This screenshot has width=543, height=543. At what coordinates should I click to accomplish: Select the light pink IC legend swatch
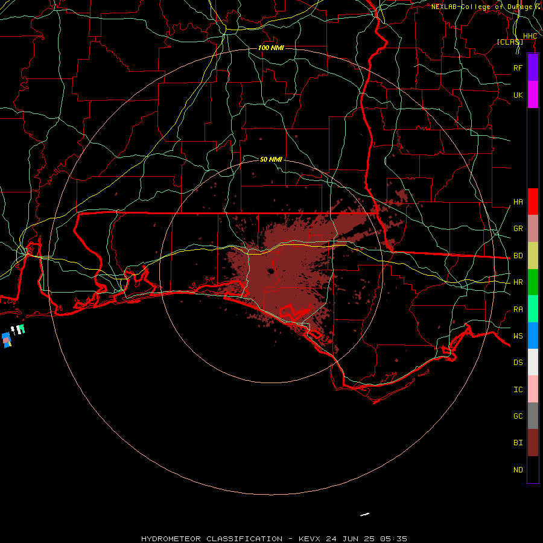533,389
